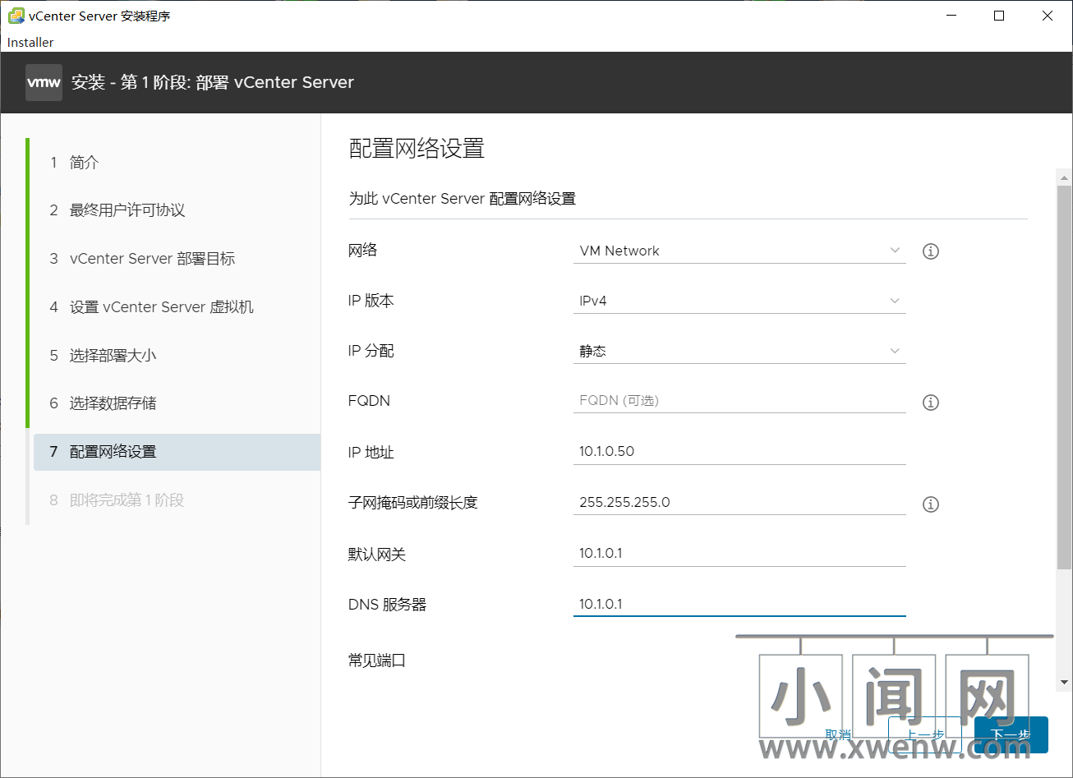This screenshot has height=778, width=1073.
Task: Click the IP 地址 field with 10.1.0.50
Action: [739, 452]
